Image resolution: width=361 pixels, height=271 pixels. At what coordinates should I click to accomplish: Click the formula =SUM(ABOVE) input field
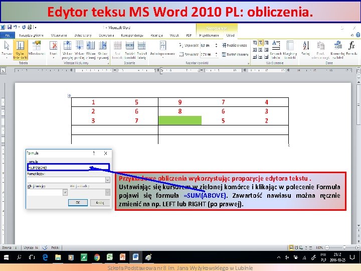pos(68,167)
